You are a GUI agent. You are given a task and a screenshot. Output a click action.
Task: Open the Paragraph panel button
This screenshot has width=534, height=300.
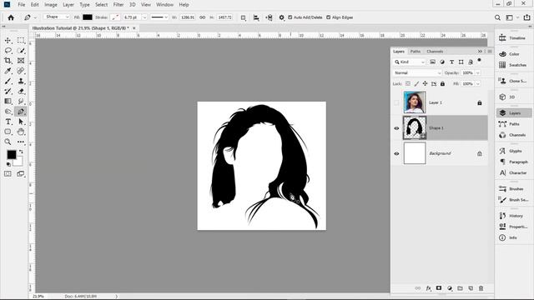[x=513, y=162]
